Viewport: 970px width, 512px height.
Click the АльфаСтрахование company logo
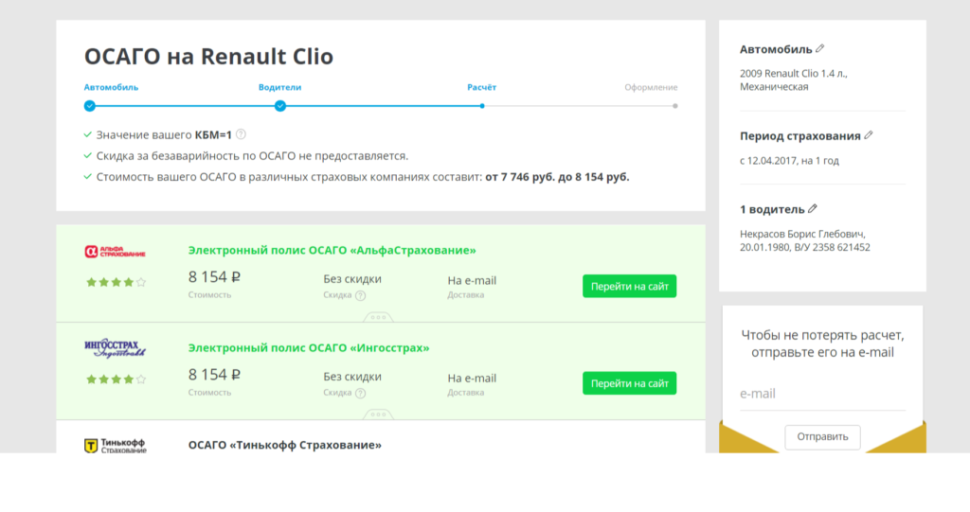coord(115,252)
